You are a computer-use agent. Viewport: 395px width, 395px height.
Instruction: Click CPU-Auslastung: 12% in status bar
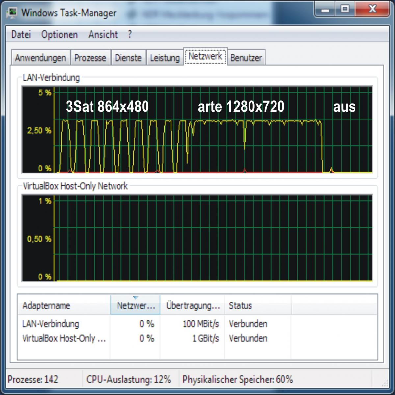(x=128, y=379)
